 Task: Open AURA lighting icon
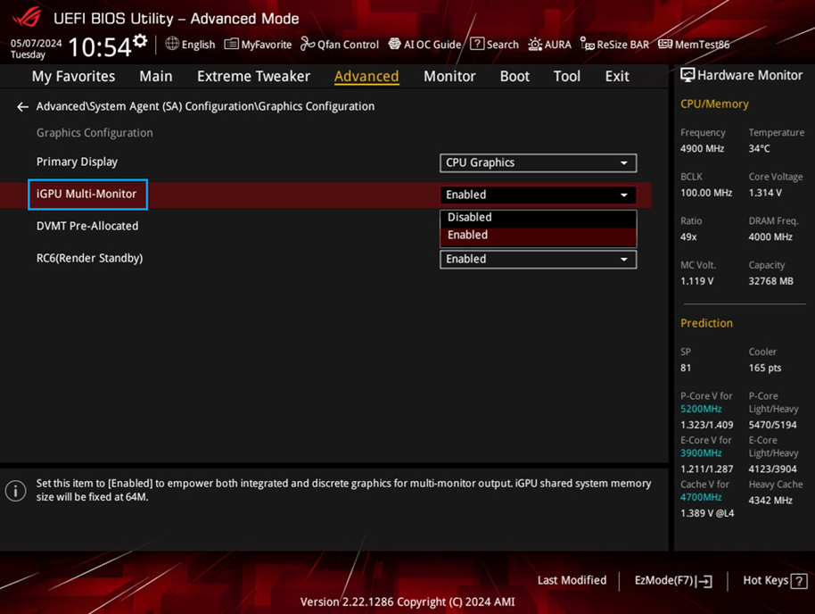(535, 45)
